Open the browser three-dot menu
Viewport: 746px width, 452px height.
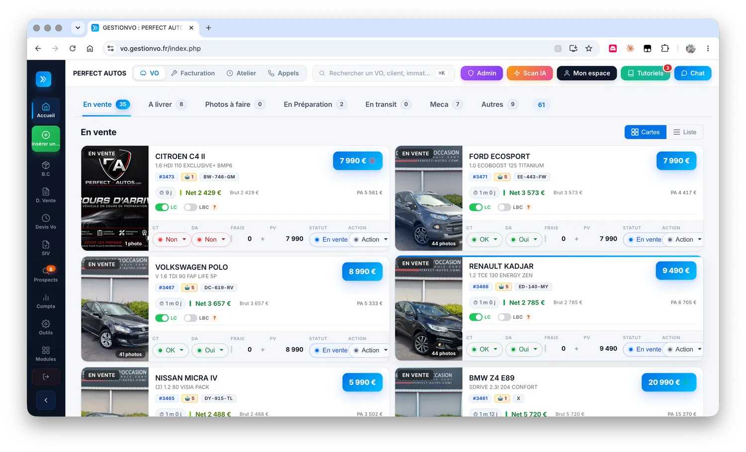[708, 48]
